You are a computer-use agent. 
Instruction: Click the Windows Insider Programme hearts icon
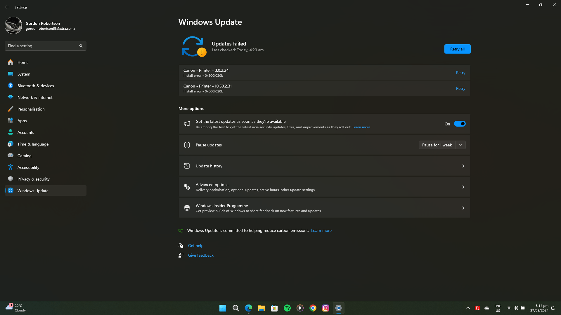pos(187,208)
